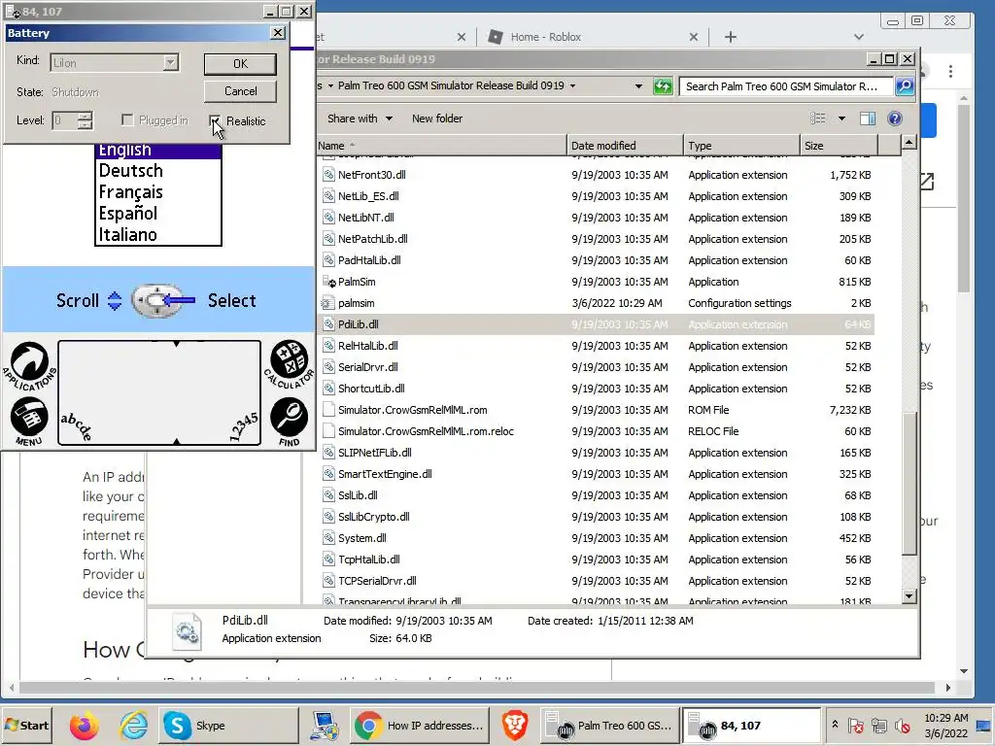Click the network tray icon
The image size is (995, 746).
[x=878, y=725]
